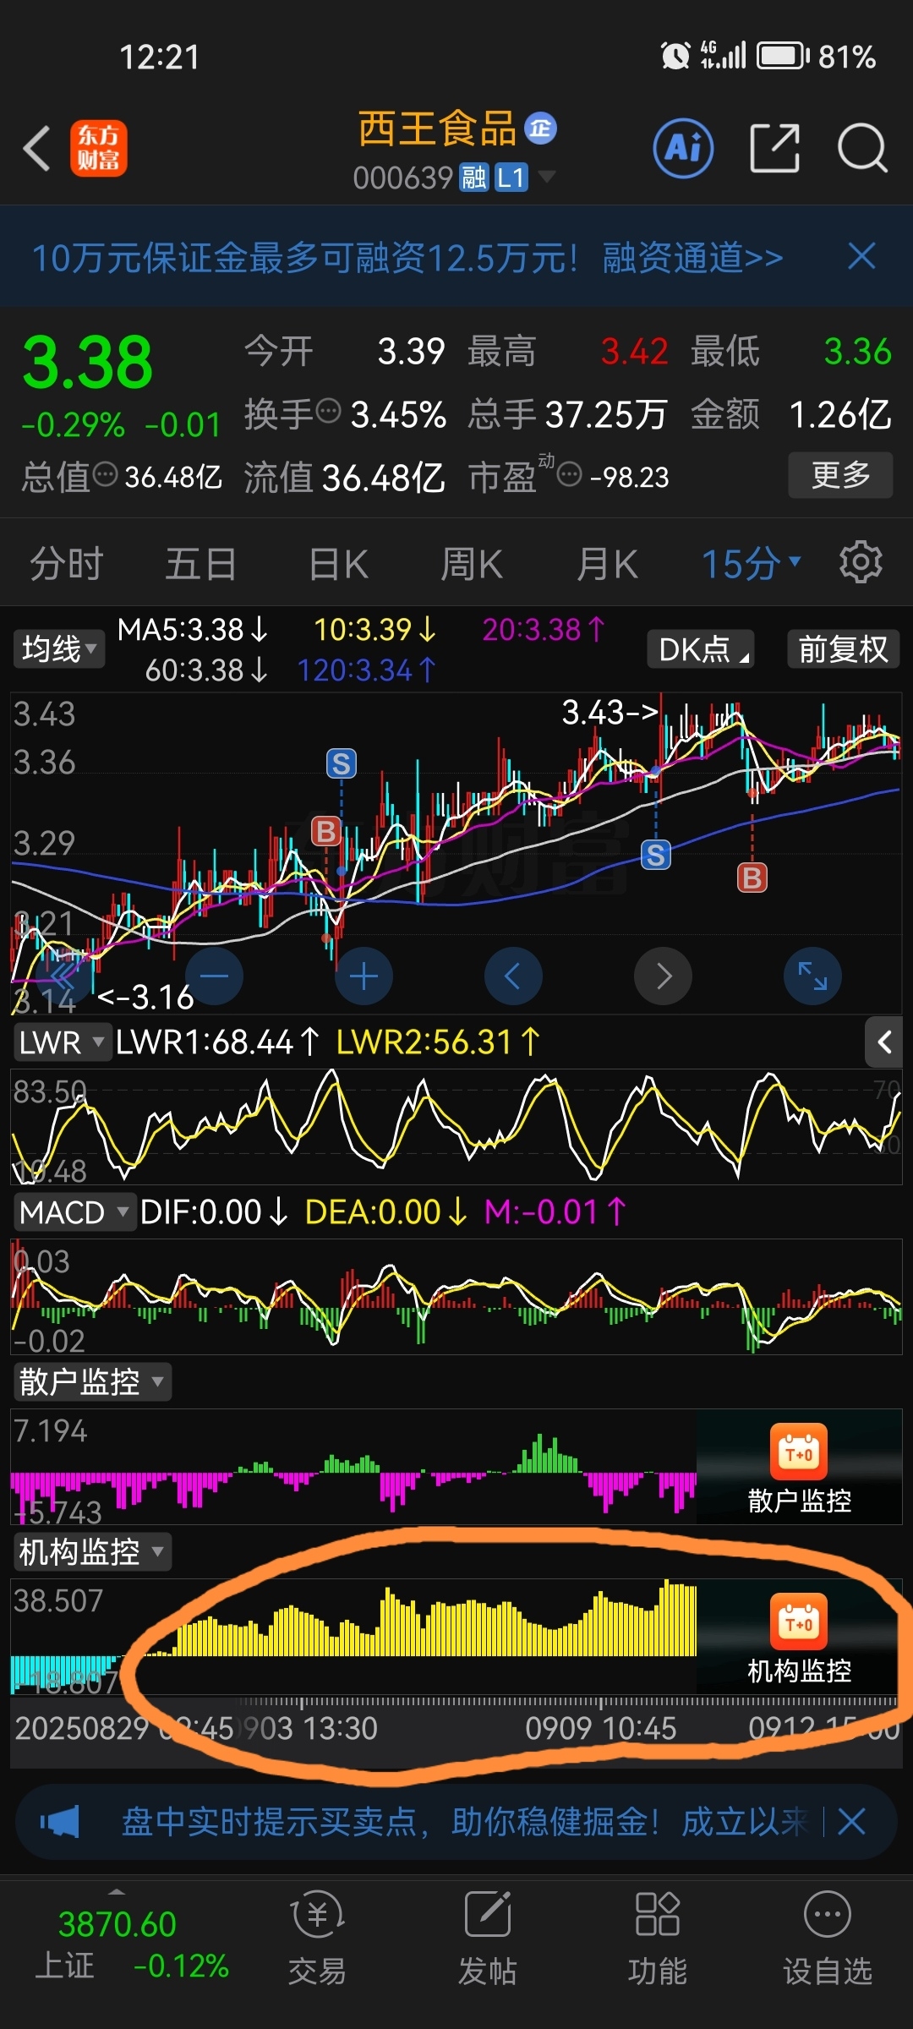Open the 上证 index quote
The height and width of the screenshot is (2029, 913).
[131, 1944]
